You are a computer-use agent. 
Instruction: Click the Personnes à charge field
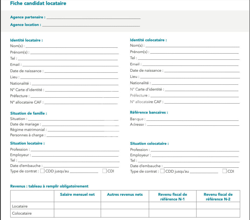[x=82, y=135]
